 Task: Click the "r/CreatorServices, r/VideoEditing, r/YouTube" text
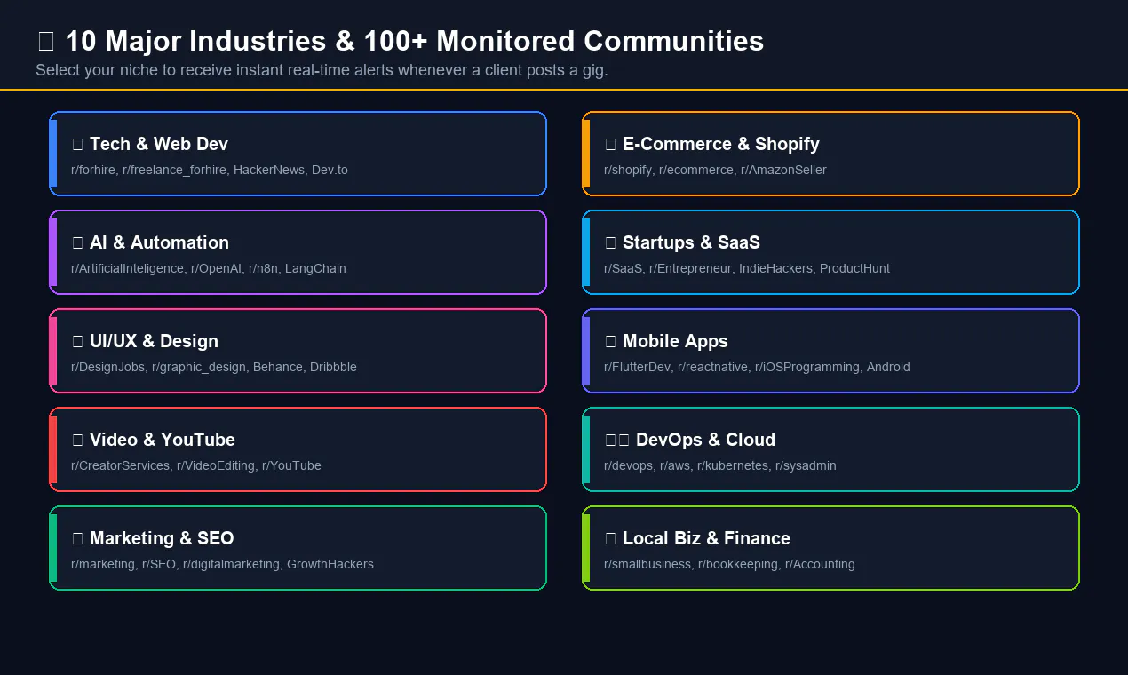pos(196,465)
